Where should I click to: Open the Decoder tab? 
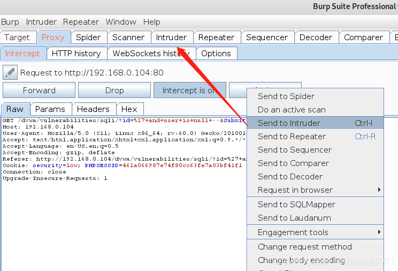[x=317, y=37]
